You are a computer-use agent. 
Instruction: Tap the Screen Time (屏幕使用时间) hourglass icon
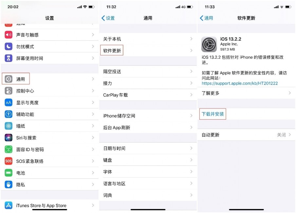click(x=9, y=58)
